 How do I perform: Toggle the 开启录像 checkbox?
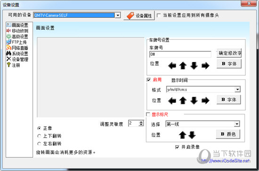pyautogui.click(x=177, y=147)
